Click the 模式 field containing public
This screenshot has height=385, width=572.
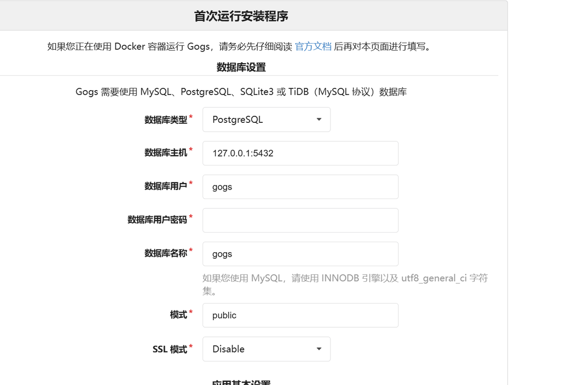(x=300, y=315)
